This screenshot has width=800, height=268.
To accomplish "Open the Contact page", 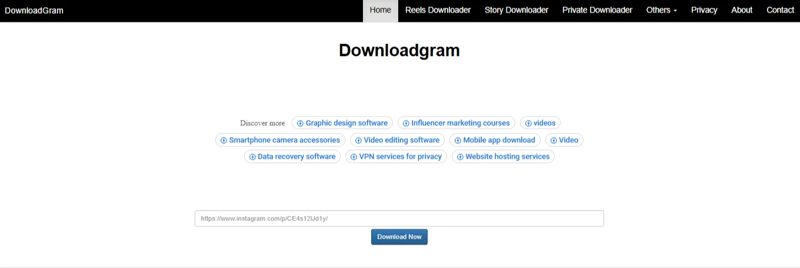I will click(x=780, y=10).
